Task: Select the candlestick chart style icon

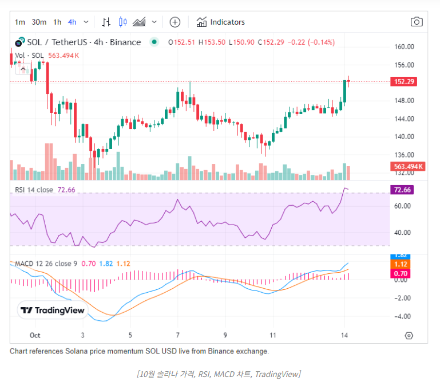Action: (122, 22)
